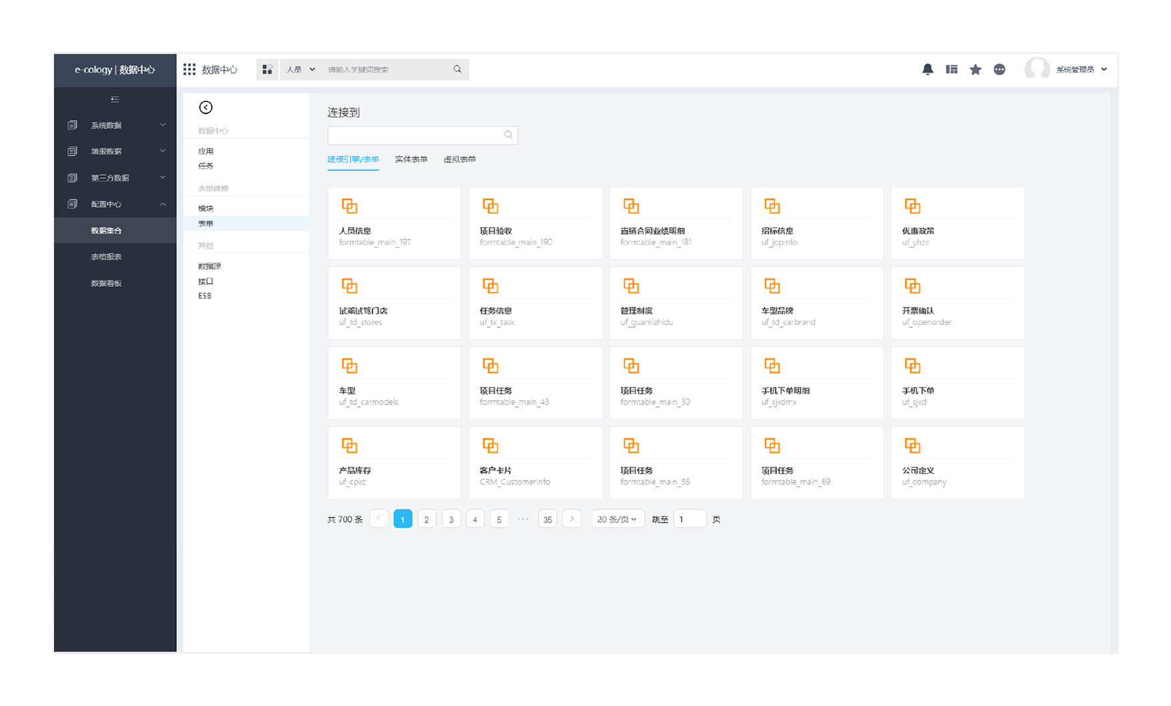Switch to the 虚拟表单 tab
This screenshot has width=1171, height=706.
459,159
